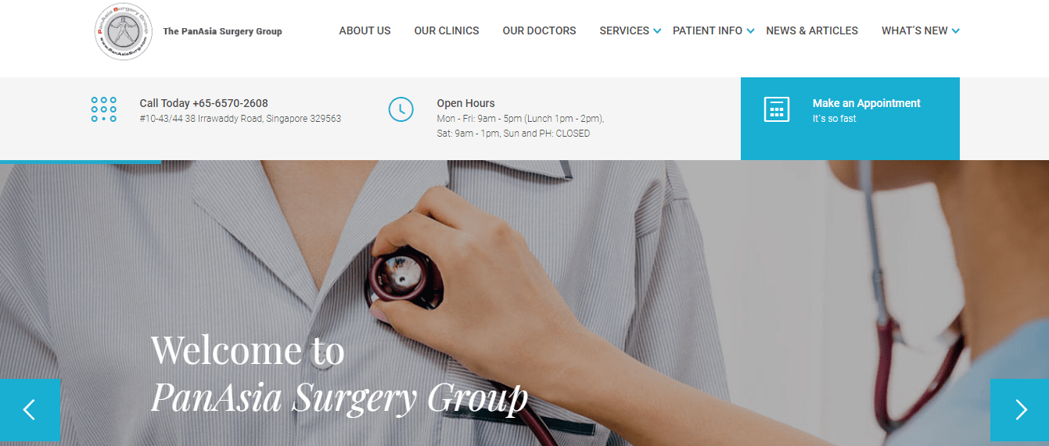The width and height of the screenshot is (1049, 446).
Task: Click the dotted phone keypad icon
Action: (104, 109)
